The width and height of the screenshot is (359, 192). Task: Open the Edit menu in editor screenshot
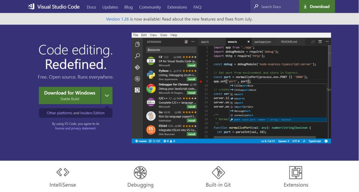144,35
